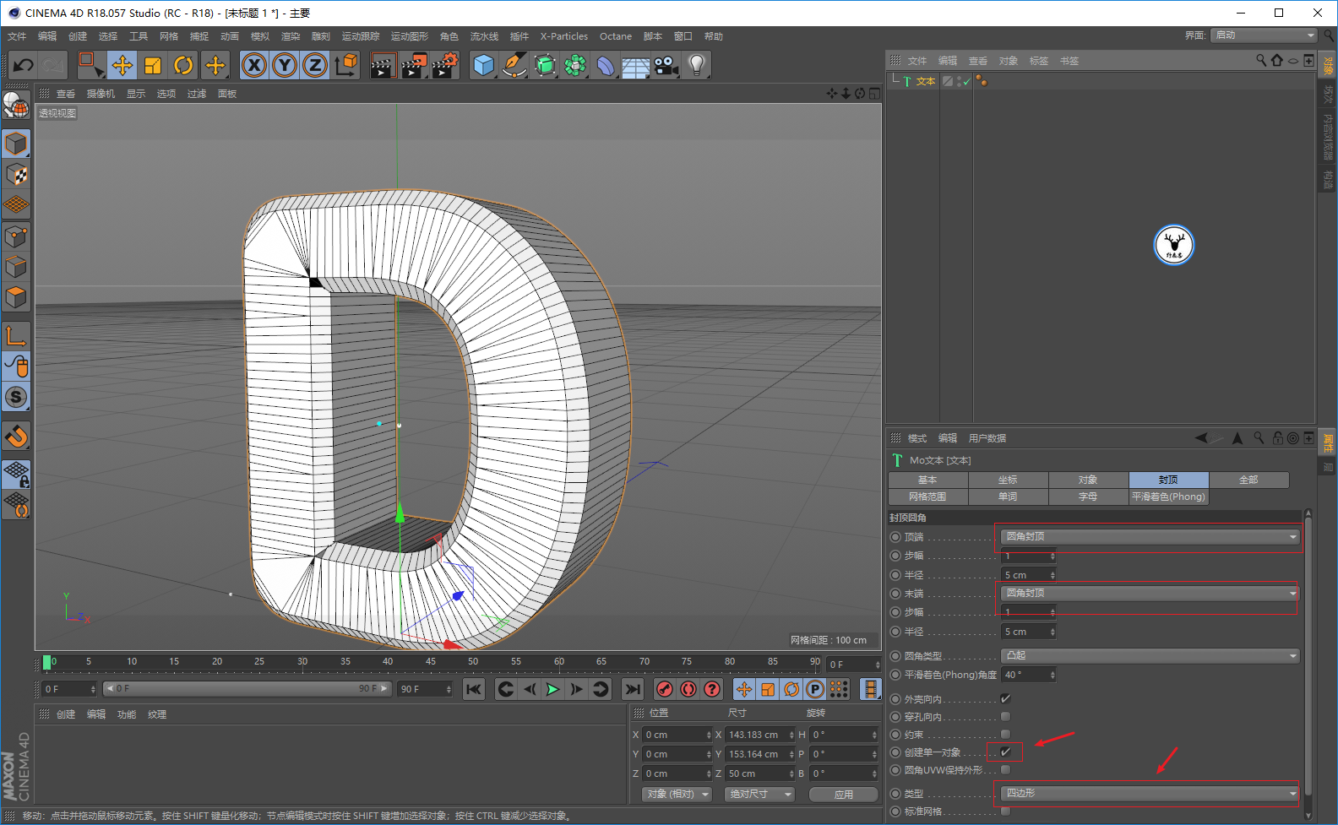
Task: Select the Move tool in the top toolbar
Action: click(122, 65)
